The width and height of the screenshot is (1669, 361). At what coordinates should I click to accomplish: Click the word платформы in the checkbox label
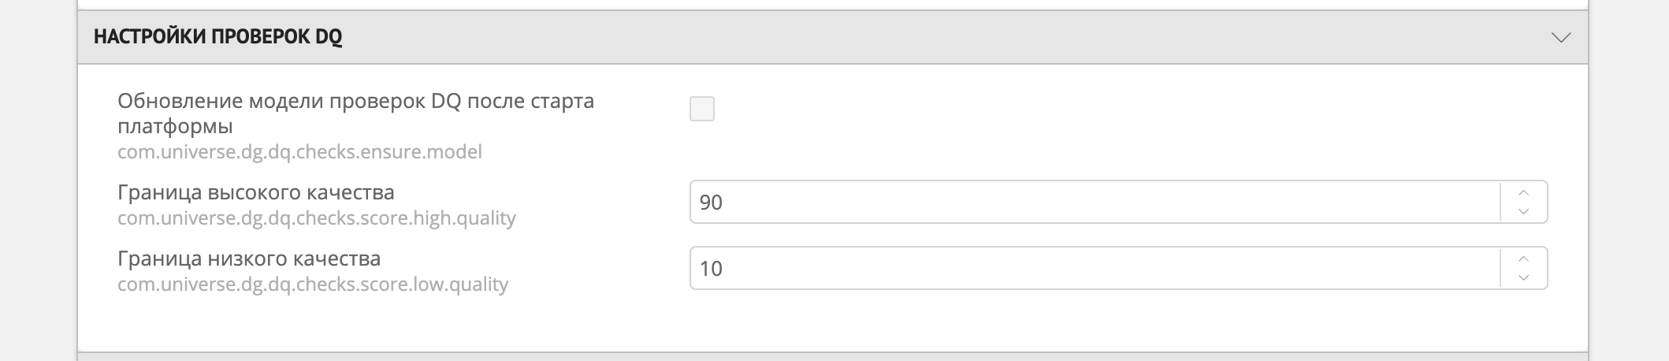tap(175, 126)
